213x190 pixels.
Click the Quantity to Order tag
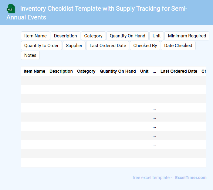pyautogui.click(x=42, y=46)
